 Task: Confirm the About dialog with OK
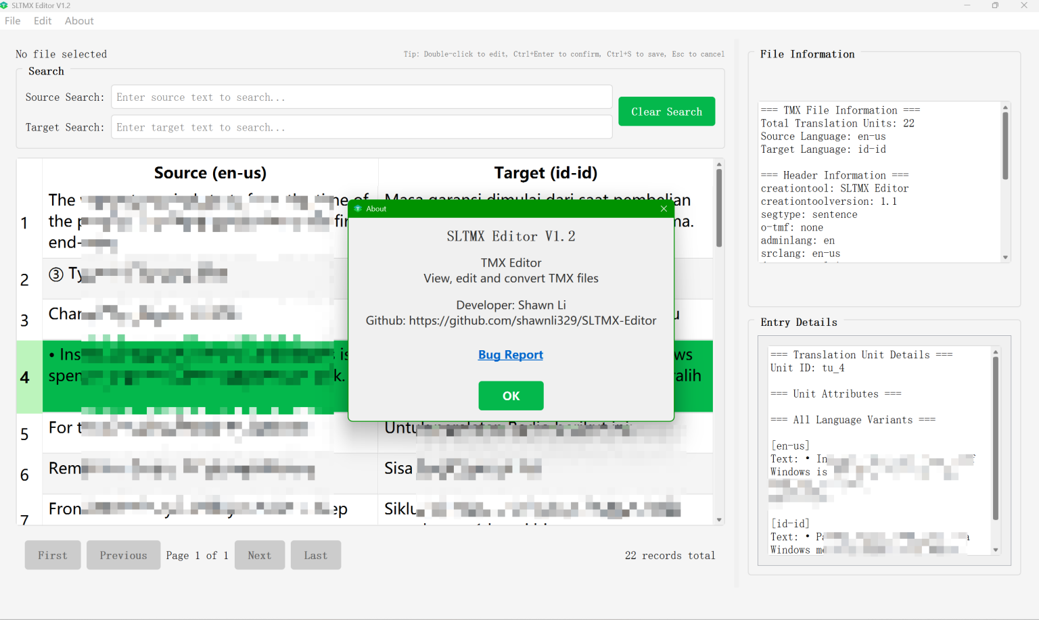tap(511, 396)
